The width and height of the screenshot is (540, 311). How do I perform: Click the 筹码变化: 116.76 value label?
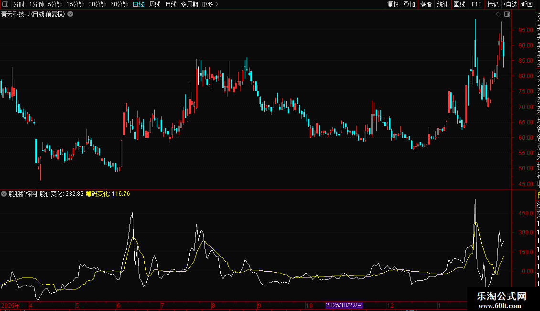click(x=108, y=194)
